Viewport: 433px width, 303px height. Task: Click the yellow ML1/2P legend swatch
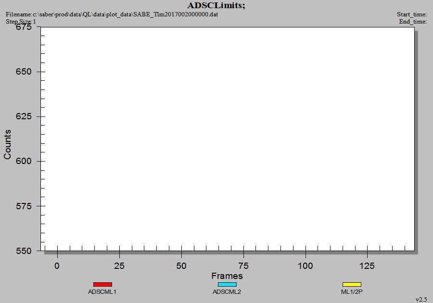click(352, 284)
